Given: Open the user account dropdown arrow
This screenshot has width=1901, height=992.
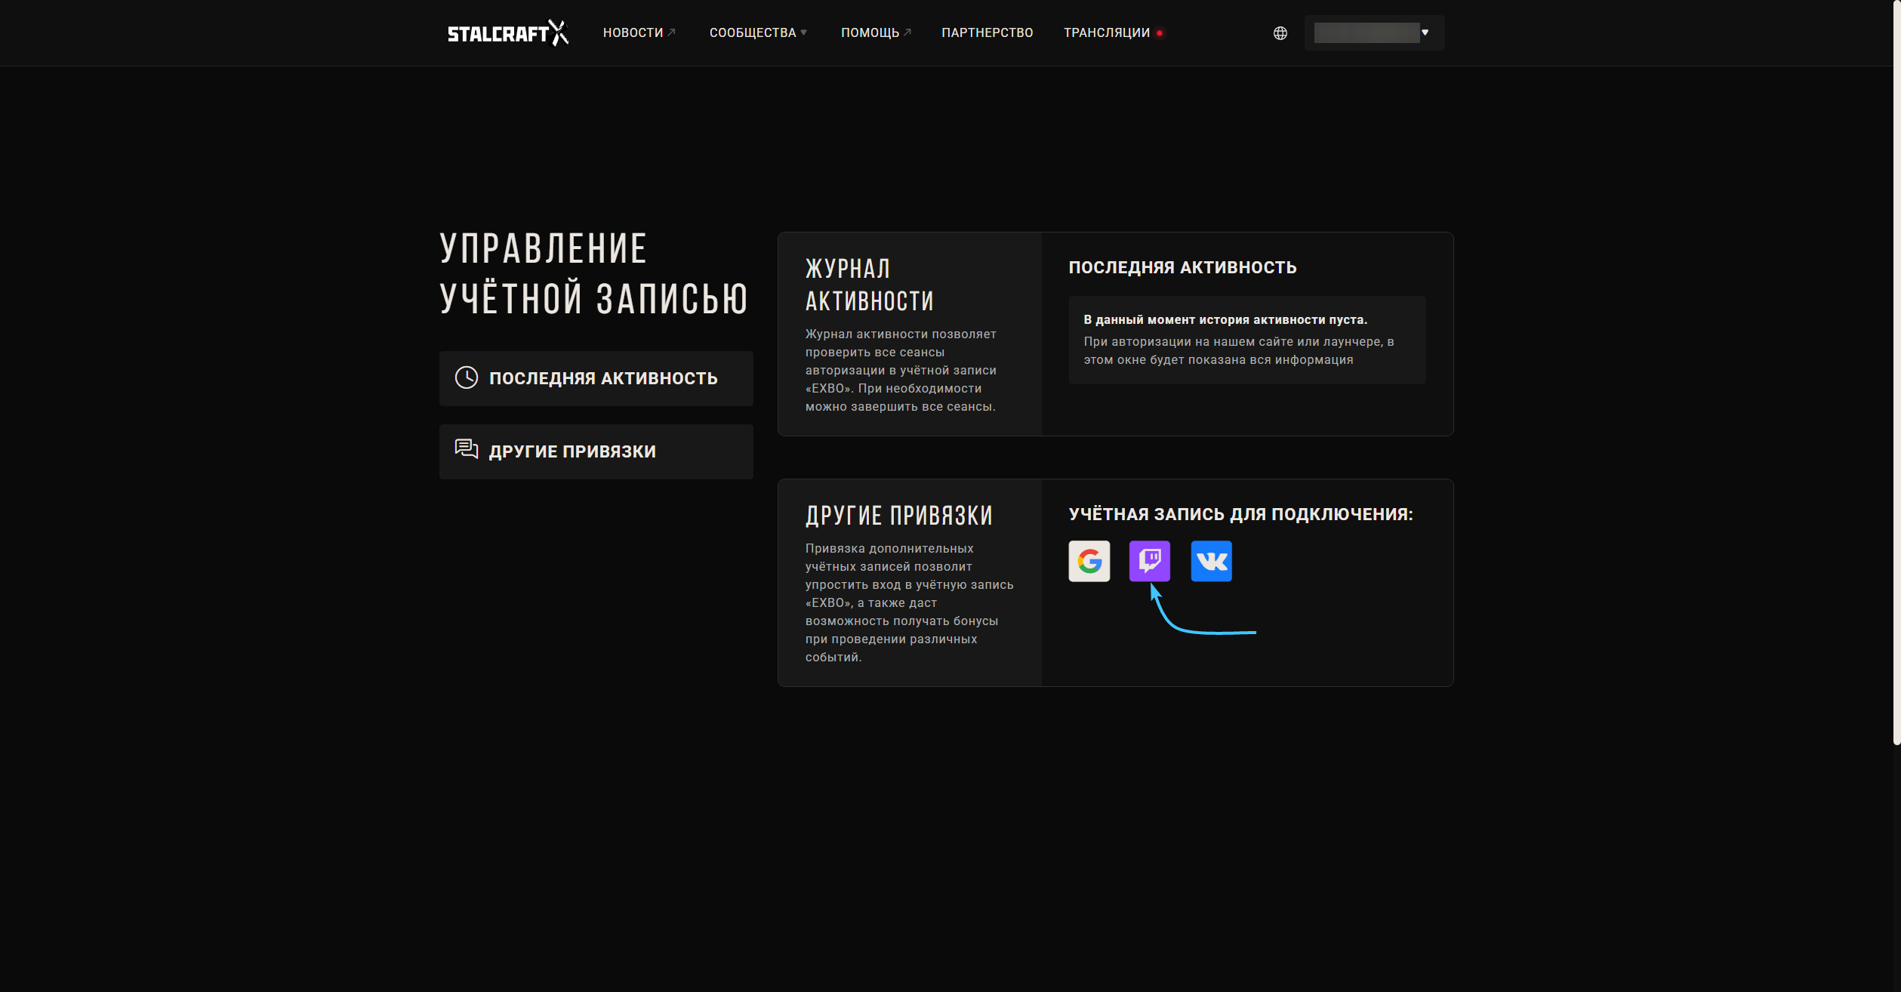Looking at the screenshot, I should pyautogui.click(x=1425, y=32).
